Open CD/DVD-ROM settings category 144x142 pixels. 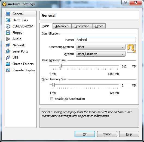[21, 26]
